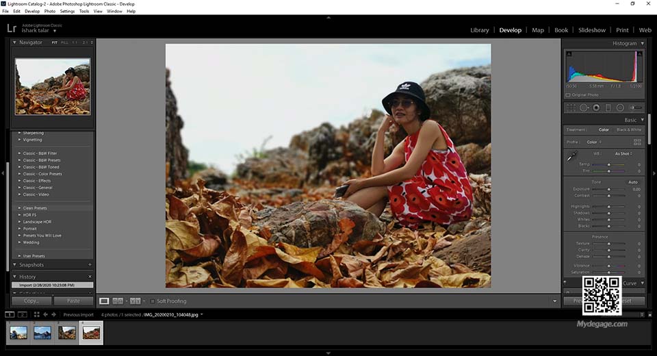Select the first filmstrip thumbnail
Viewport: 657px width, 356px height.
coord(18,333)
